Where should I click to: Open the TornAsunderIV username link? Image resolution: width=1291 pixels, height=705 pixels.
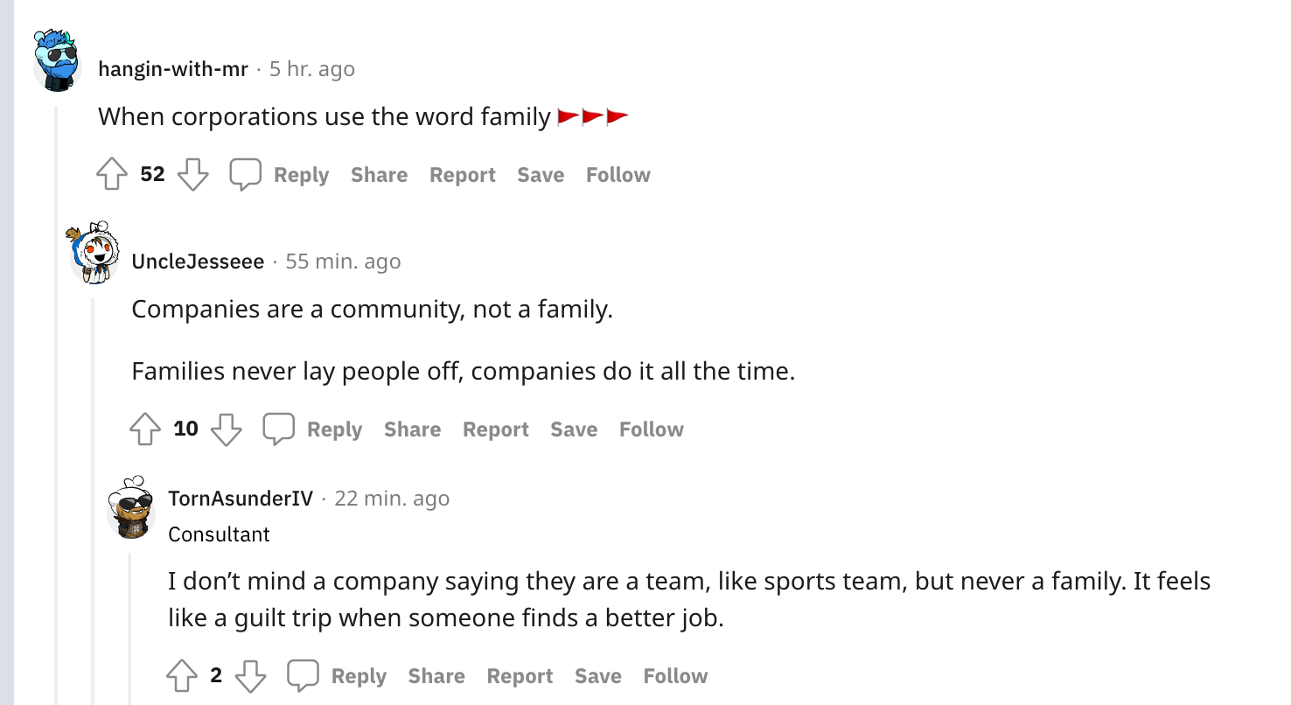(x=241, y=498)
